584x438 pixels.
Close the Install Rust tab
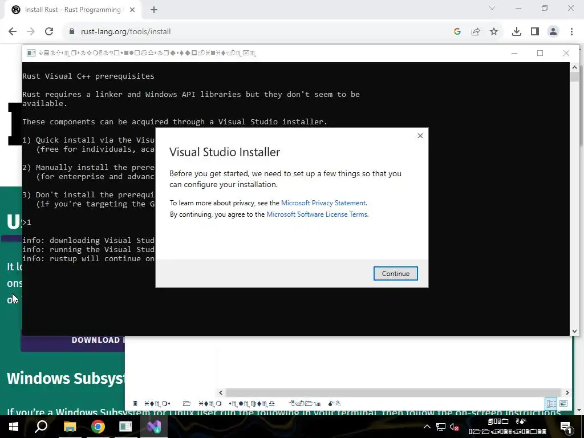coord(132,10)
